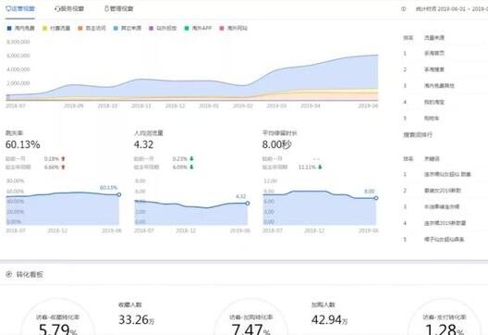Click the green down arrow next to 0.23%

[191, 159]
